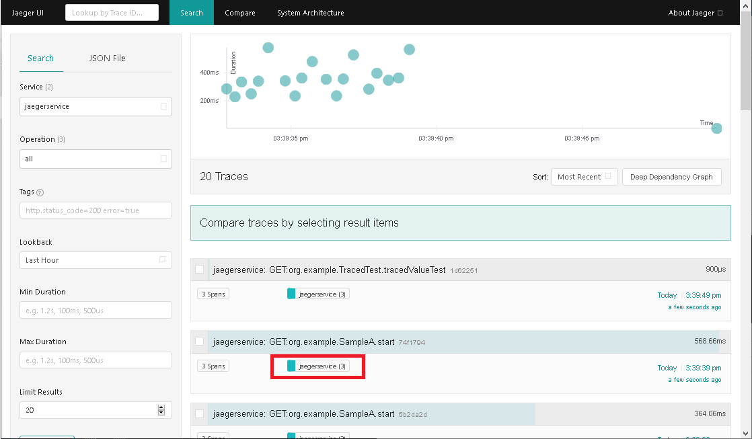This screenshot has width=752, height=439.
Task: Expand the Operation dropdown set to all
Action: pos(96,159)
